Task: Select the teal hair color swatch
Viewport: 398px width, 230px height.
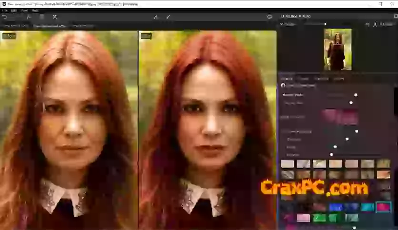Action: click(367, 207)
